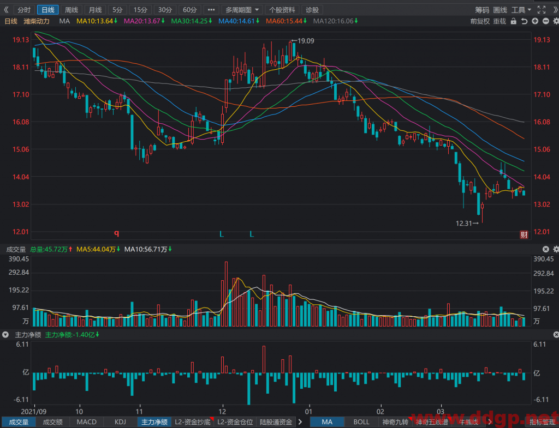Open 指标管理 indicator manager
The width and height of the screenshot is (559, 428).
(x=542, y=422)
